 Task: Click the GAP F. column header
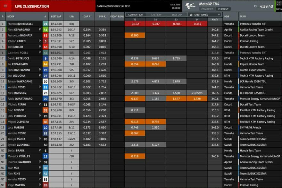coord(102,16)
